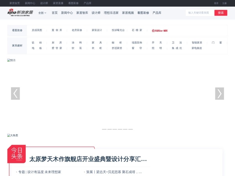Open 家居视频 in the main navigation
Viewport: 235px width, 176px height.
point(128,13)
